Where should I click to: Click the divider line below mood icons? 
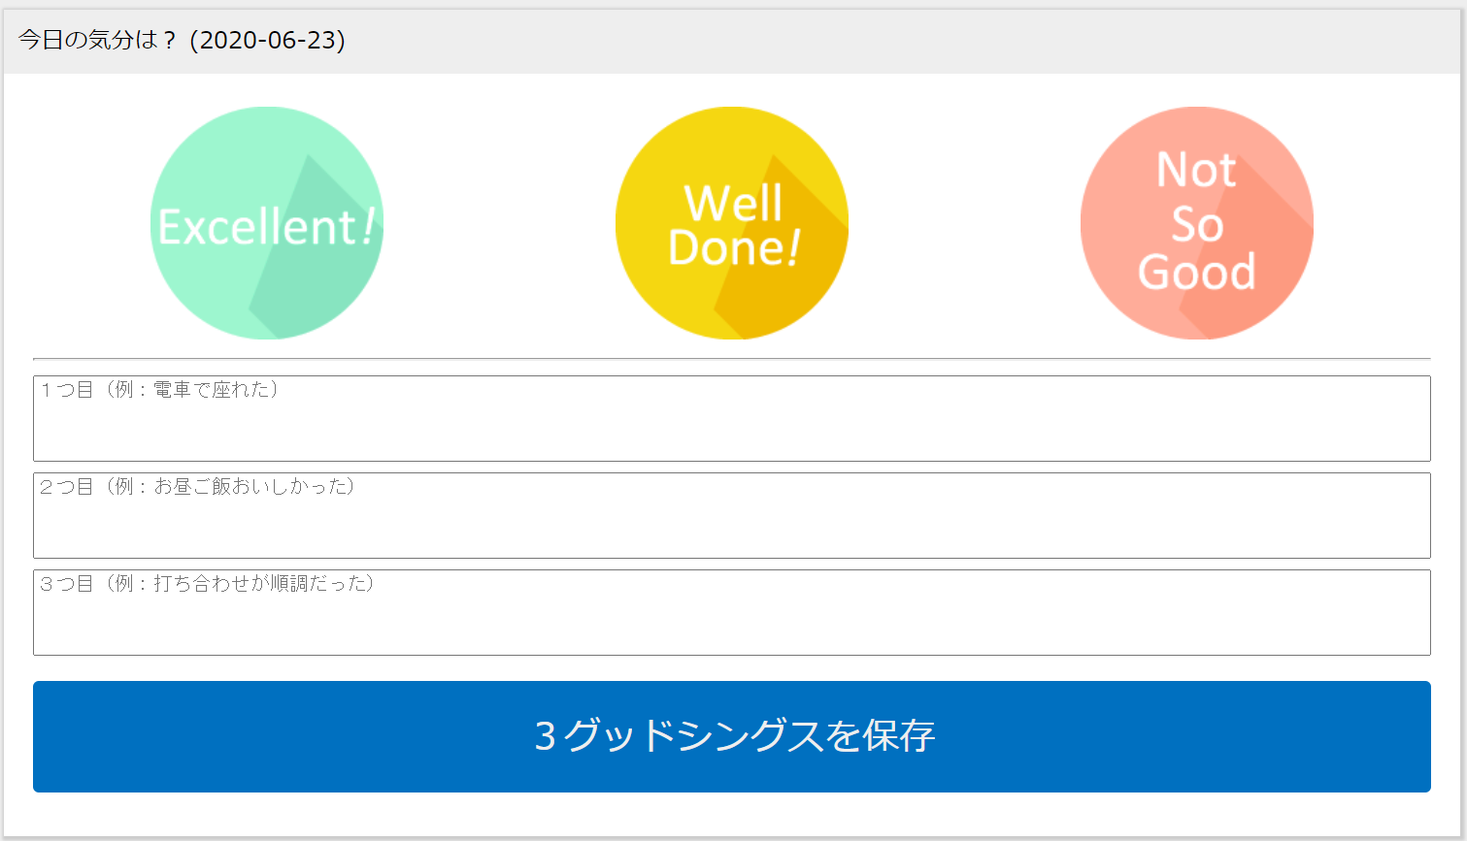(731, 359)
